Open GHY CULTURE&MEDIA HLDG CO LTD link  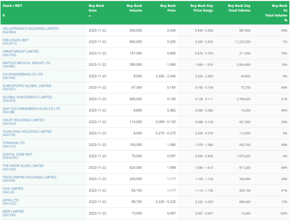[x=31, y=108]
